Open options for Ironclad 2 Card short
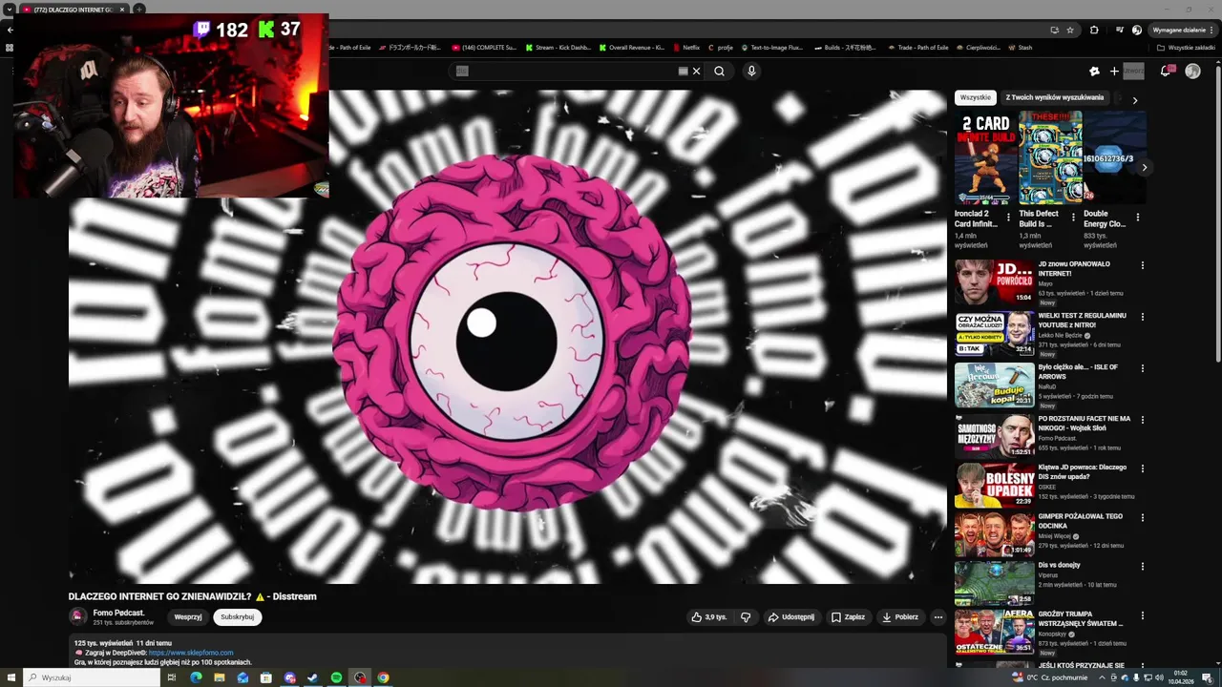Viewport: 1222px width, 687px height. [x=1008, y=218]
